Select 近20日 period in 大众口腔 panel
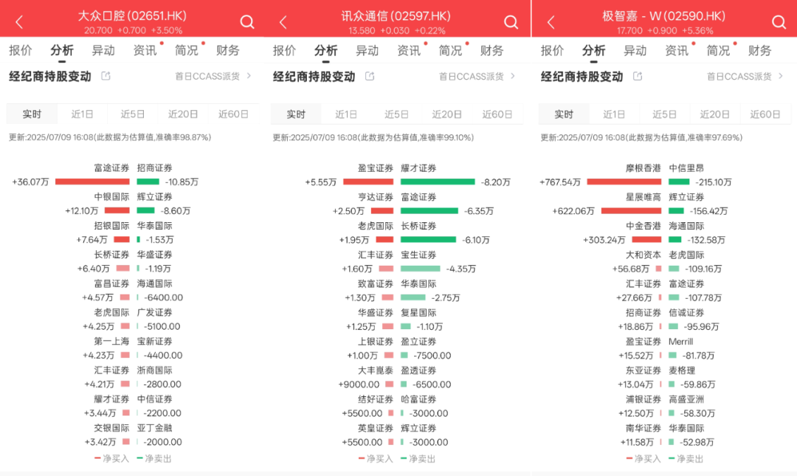Viewport: 797px width, 476px height. click(183, 114)
